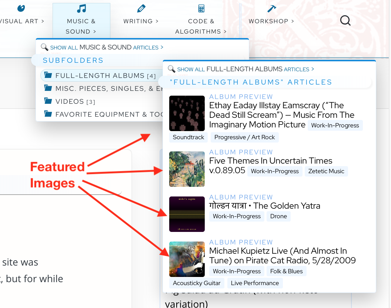Click the hammer Workshop icon
This screenshot has width=391, height=308.
(x=271, y=8)
